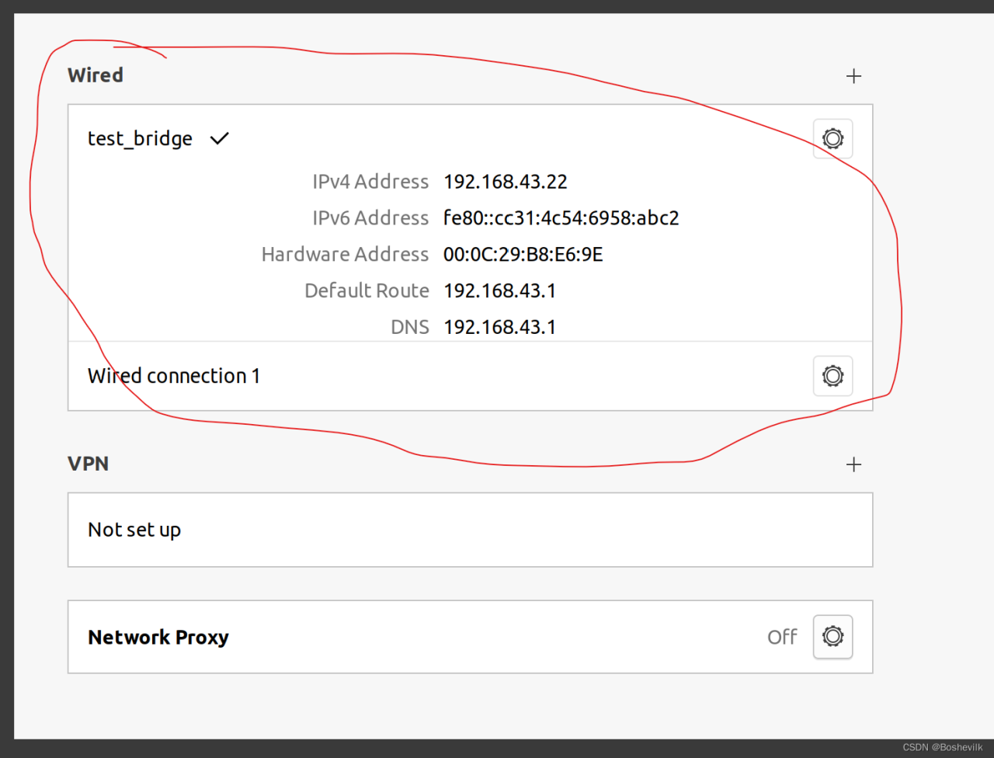This screenshot has height=758, width=994.
Task: Click the Wired section heading
Action: click(x=96, y=75)
